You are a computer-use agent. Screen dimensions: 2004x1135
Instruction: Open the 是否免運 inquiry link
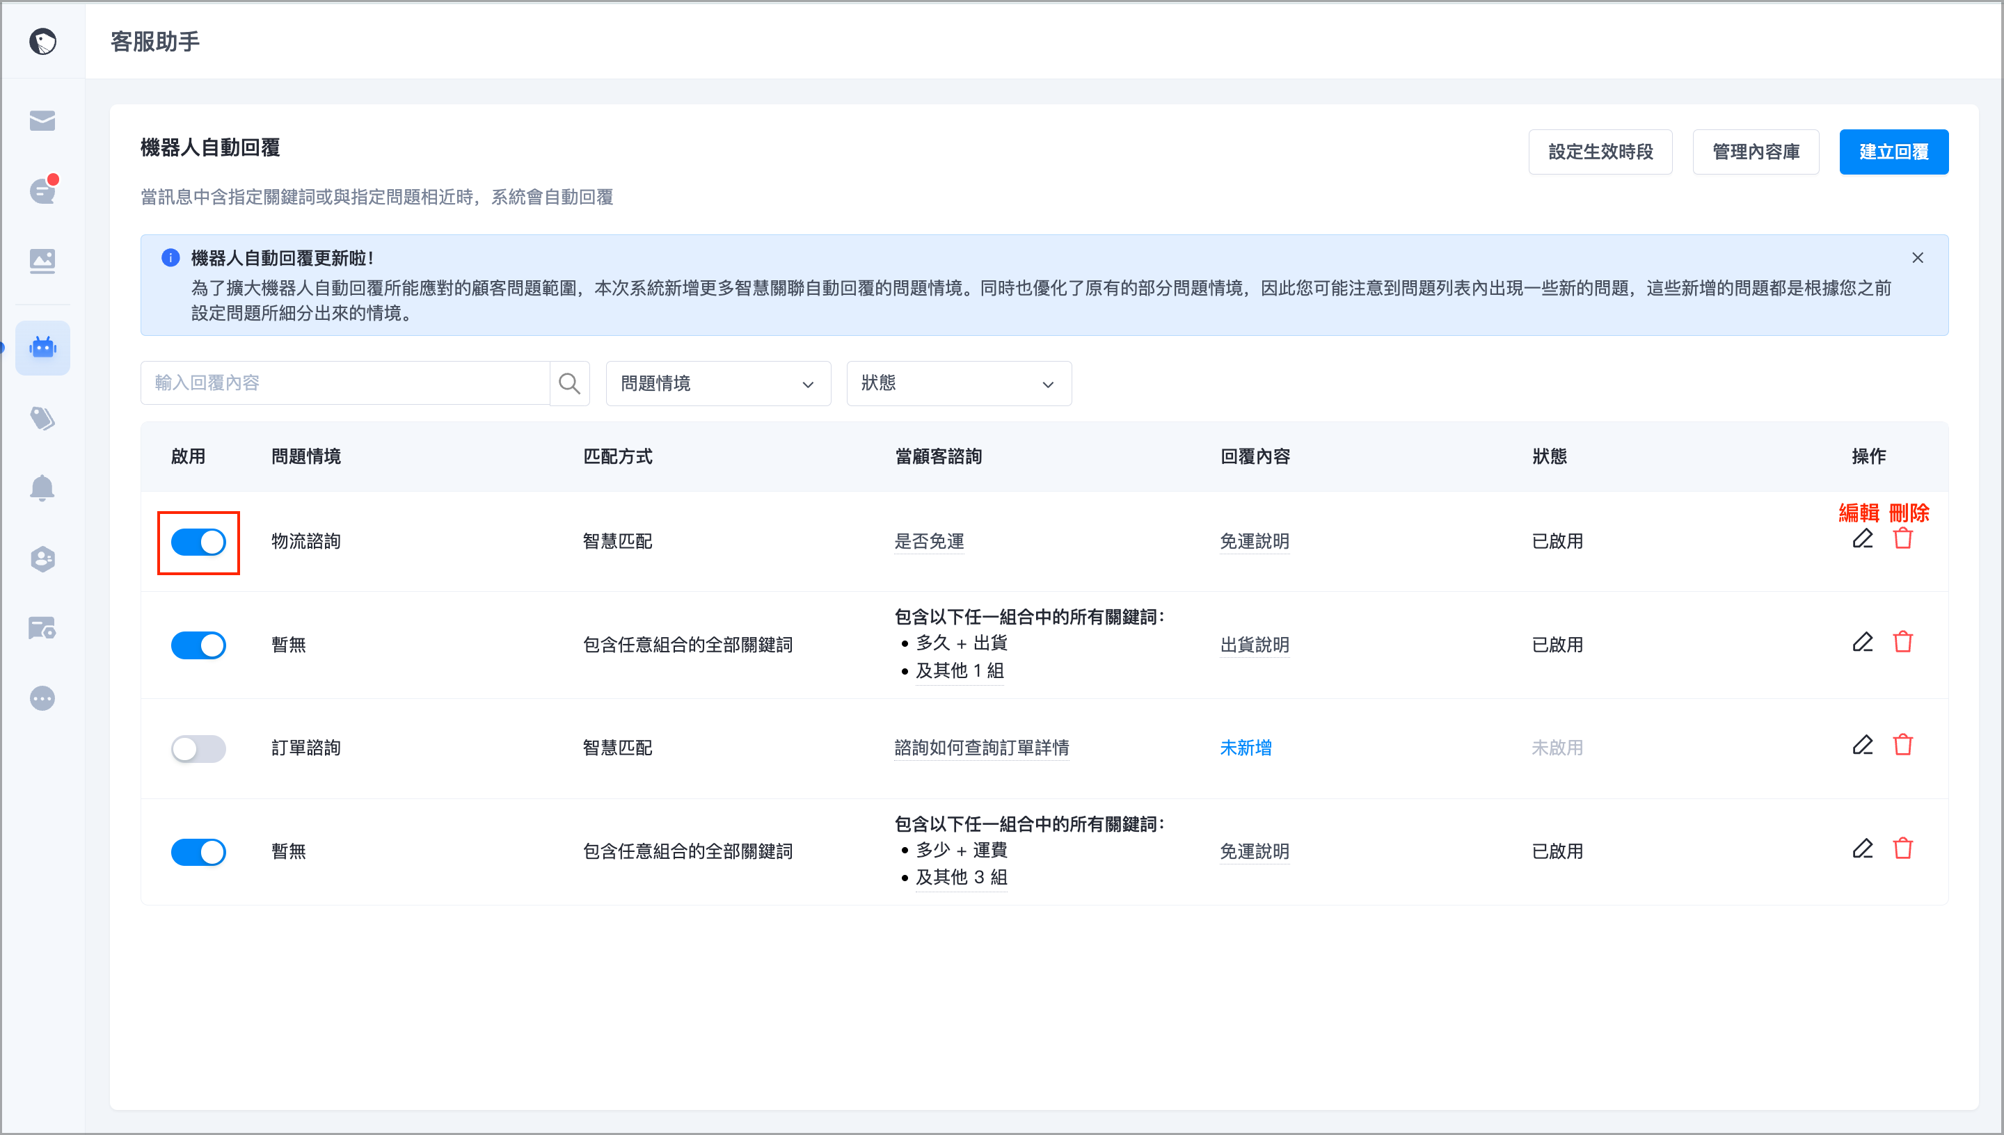pyautogui.click(x=929, y=542)
